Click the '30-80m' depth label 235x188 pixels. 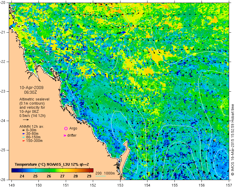(x=32, y=134)
